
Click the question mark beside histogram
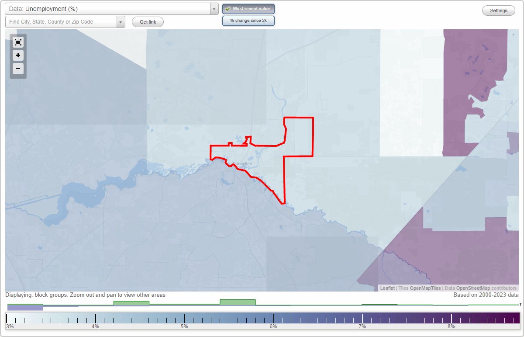pos(521,304)
